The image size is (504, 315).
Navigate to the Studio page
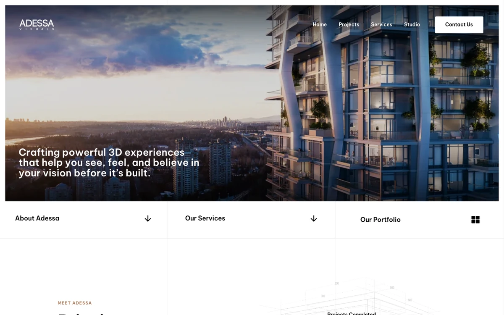tap(412, 24)
